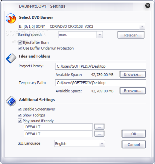Image resolution: width=155 pixels, height=164 pixels.
Task: Click the Burning speed label
Action: 30,34
